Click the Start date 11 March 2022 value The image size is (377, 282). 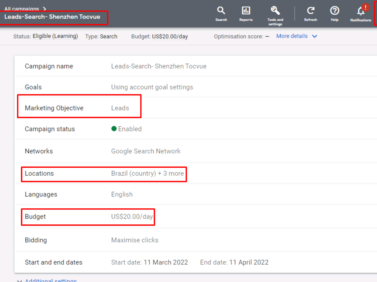click(x=149, y=262)
